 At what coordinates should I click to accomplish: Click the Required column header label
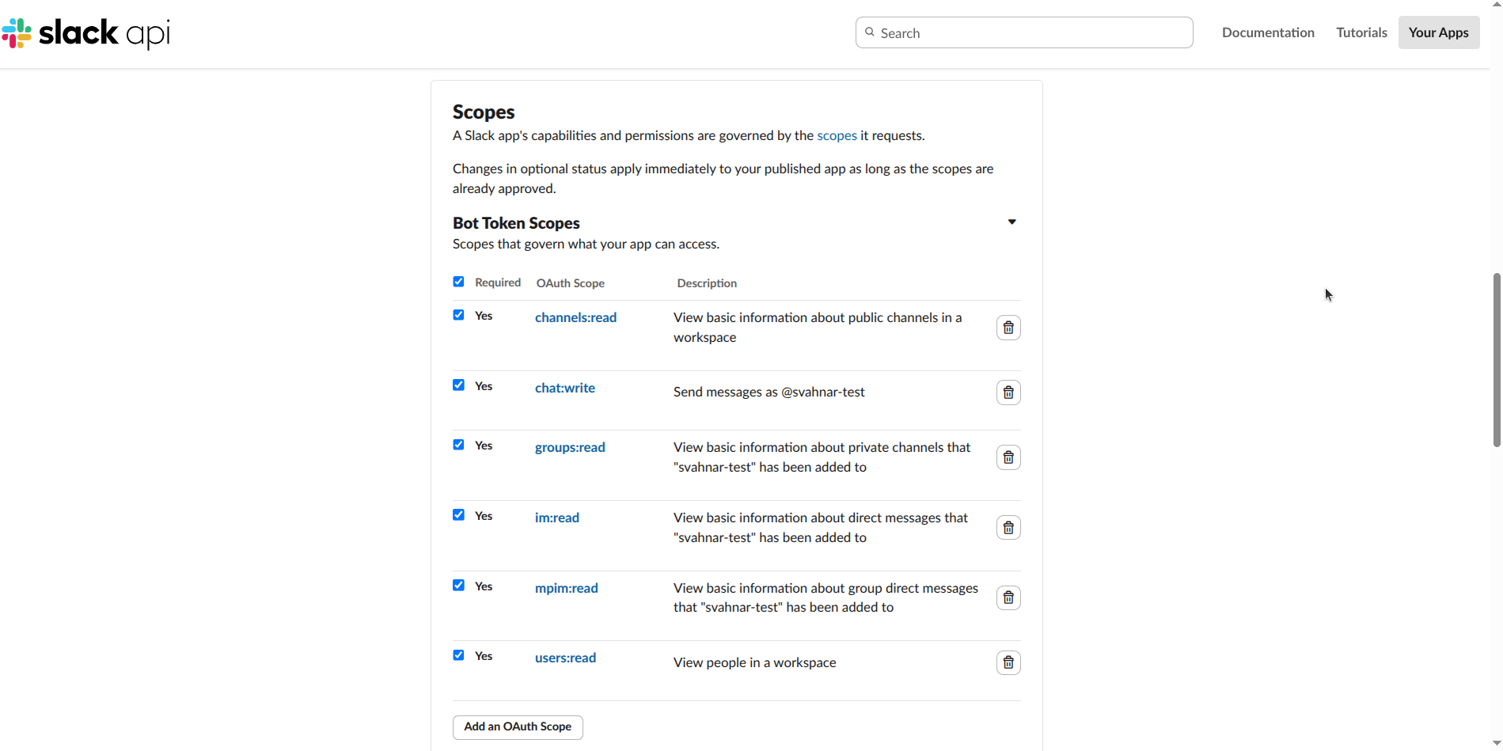point(498,283)
